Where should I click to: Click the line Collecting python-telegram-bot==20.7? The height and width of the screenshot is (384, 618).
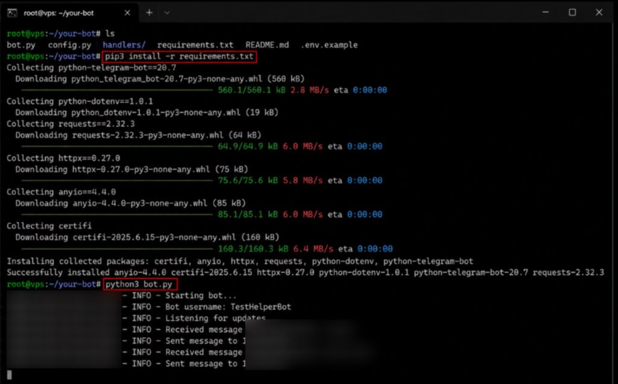click(92, 68)
